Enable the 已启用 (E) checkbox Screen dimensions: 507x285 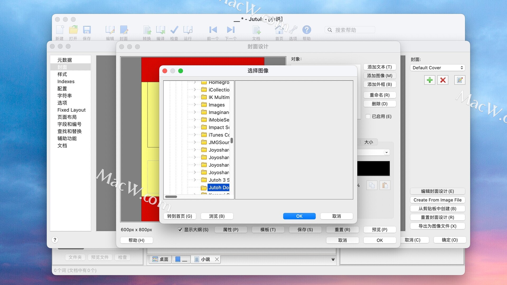pyautogui.click(x=368, y=116)
